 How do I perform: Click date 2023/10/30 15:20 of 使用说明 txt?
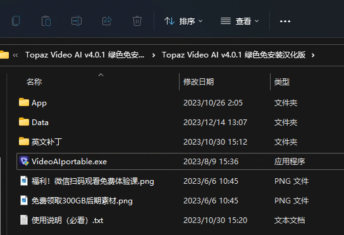[x=215, y=220]
